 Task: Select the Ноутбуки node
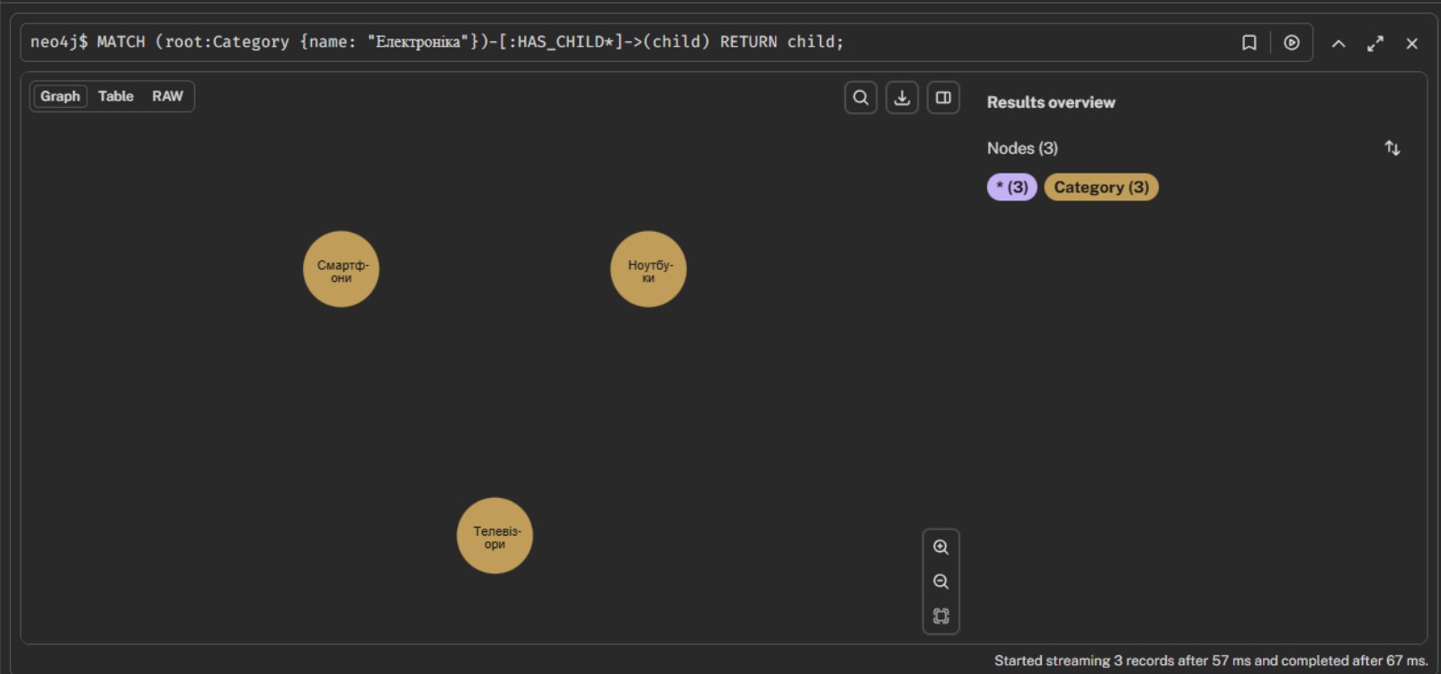(648, 270)
